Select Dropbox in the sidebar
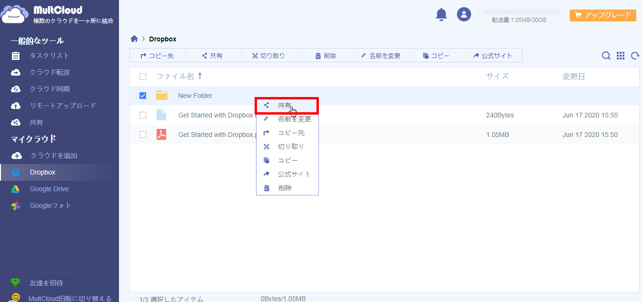This screenshot has height=302, width=642. [x=59, y=172]
